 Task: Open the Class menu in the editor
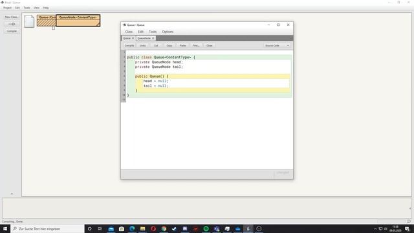click(129, 32)
